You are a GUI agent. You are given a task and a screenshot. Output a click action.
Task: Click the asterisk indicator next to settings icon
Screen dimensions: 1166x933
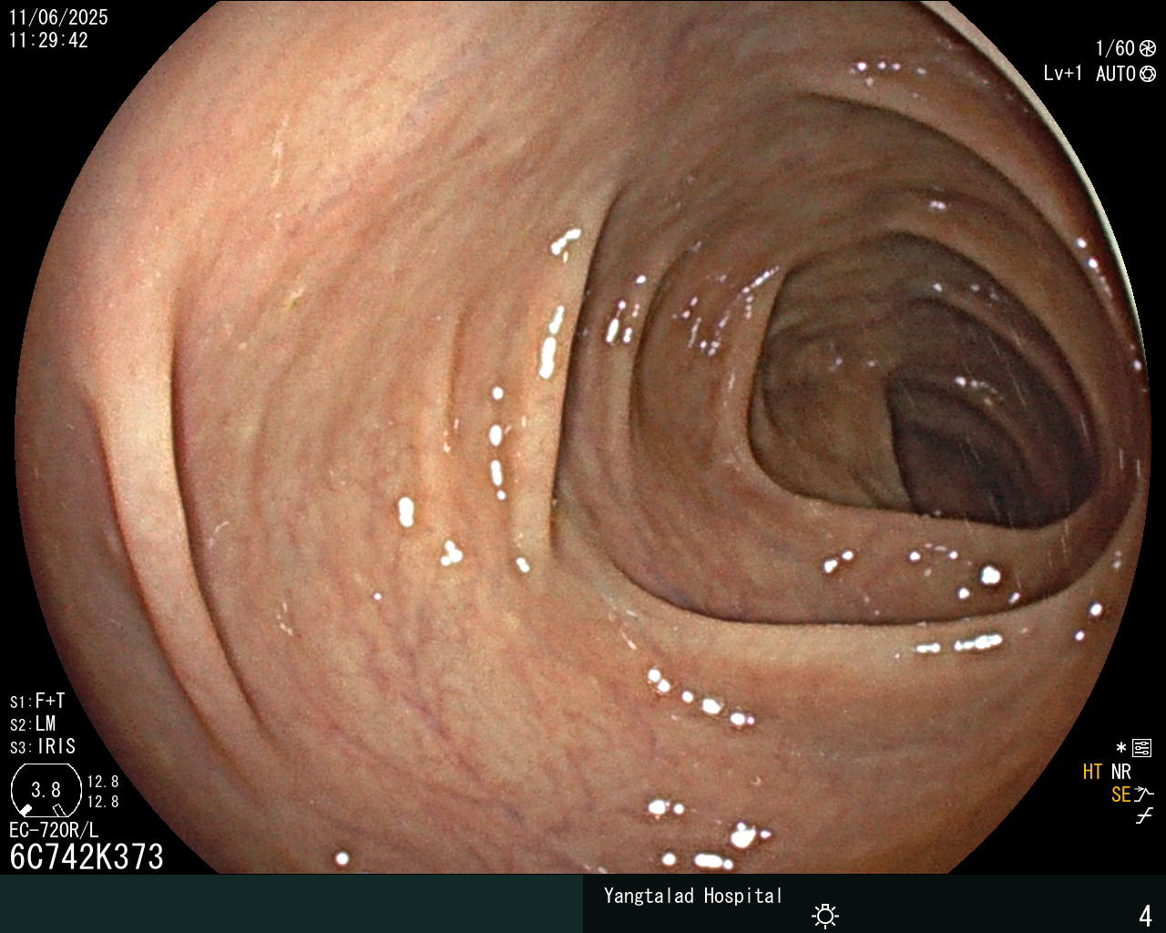pos(1121,748)
